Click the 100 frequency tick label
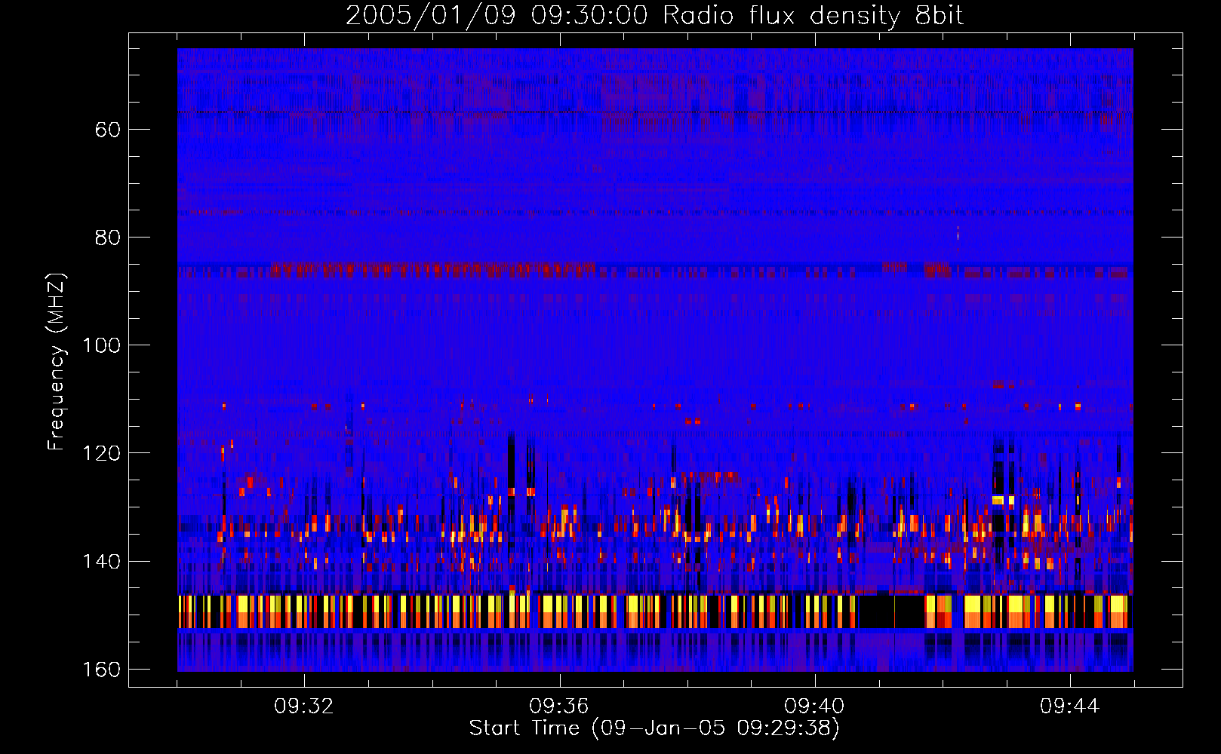The height and width of the screenshot is (754, 1221). point(101,345)
